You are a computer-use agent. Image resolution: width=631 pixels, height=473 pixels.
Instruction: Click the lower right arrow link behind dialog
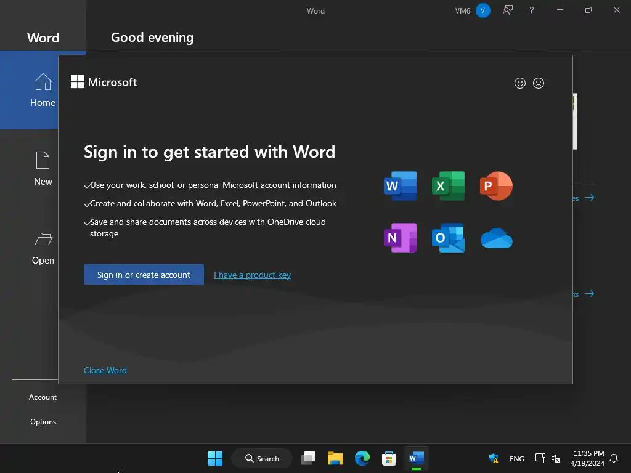point(590,294)
